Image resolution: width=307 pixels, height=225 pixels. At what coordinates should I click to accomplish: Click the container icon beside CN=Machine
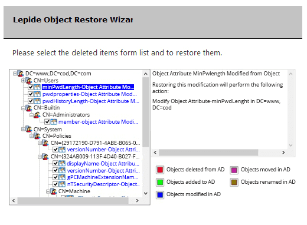(54, 191)
